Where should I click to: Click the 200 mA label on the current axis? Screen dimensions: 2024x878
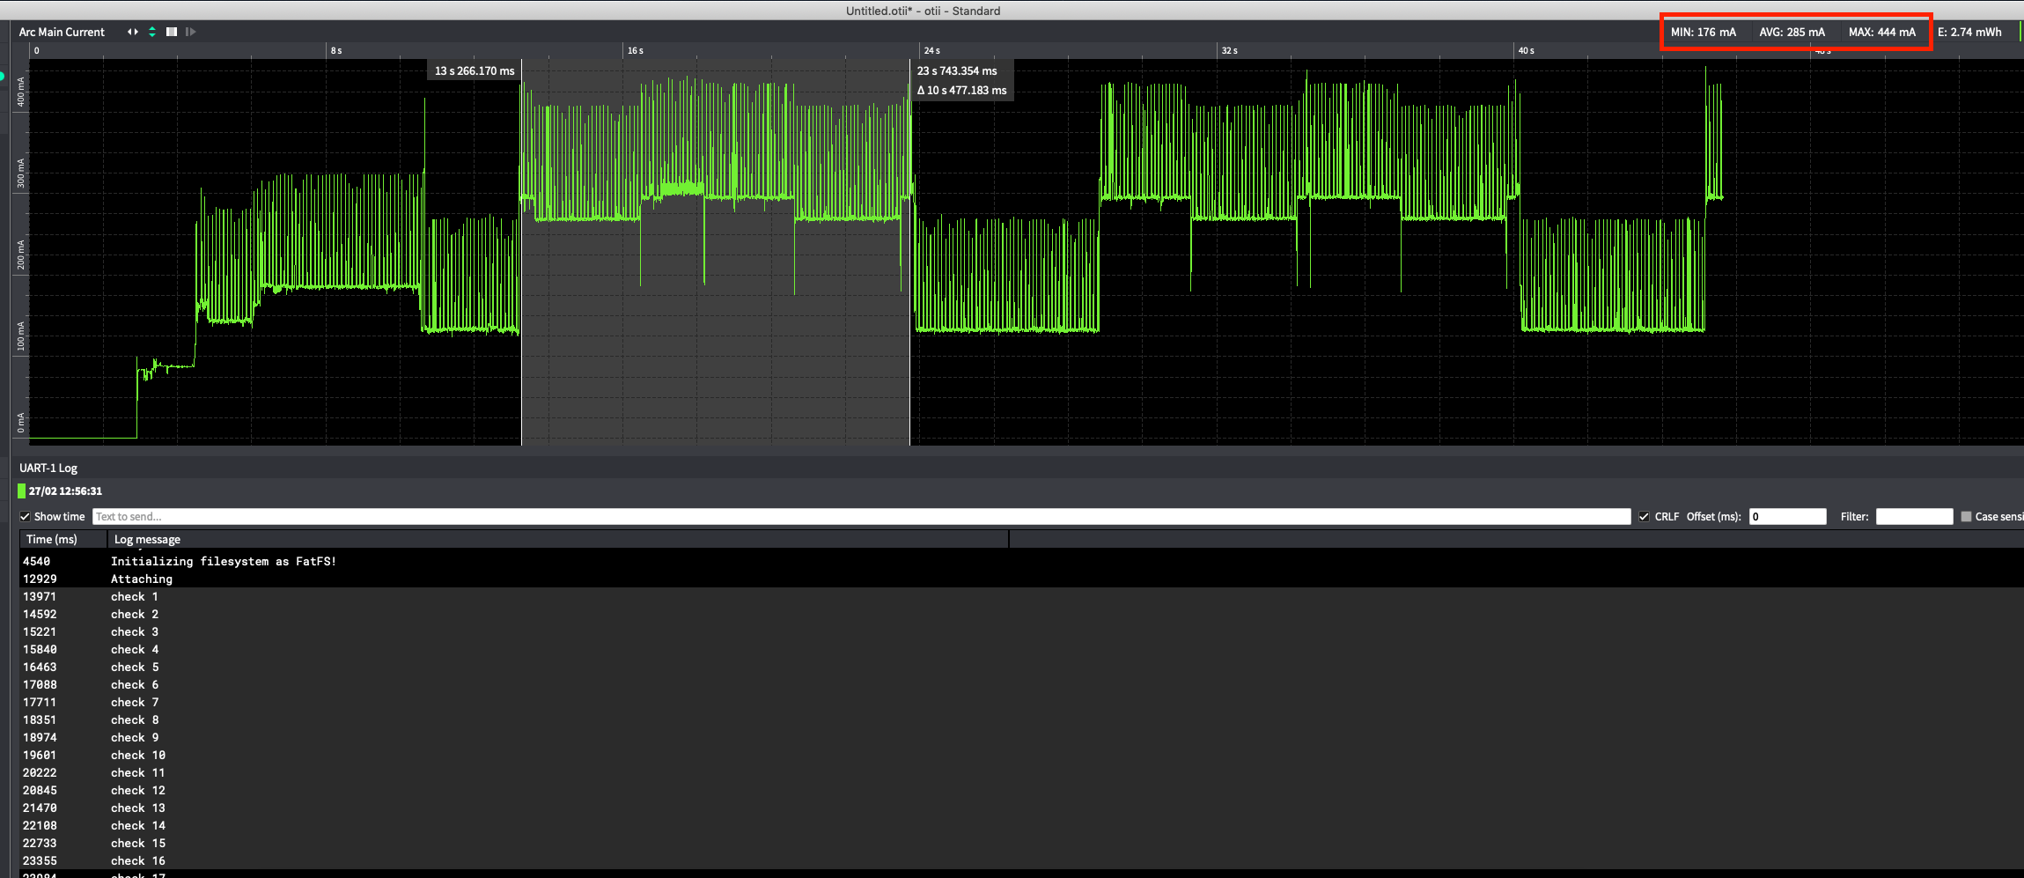tap(21, 255)
